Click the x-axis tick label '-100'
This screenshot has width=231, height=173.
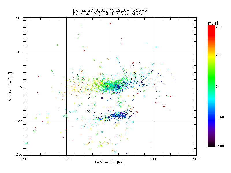coord(66,159)
